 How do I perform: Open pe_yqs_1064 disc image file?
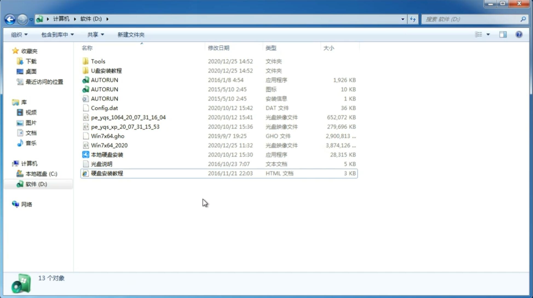pyautogui.click(x=128, y=117)
